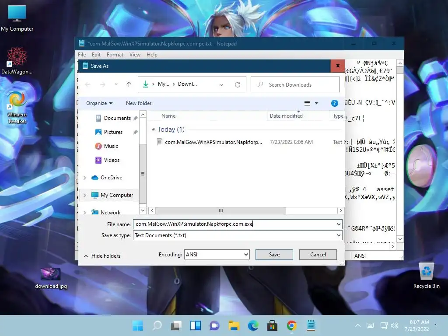Go up one folder level
Viewport: 448px width, 336px height.
(x=129, y=84)
